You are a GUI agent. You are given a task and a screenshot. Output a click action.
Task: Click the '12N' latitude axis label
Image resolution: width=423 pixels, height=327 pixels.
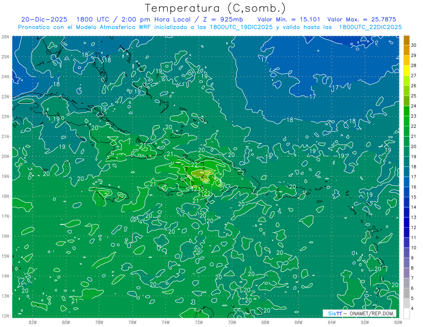pos(5,316)
